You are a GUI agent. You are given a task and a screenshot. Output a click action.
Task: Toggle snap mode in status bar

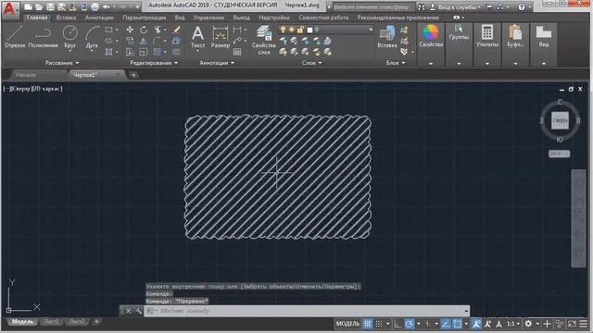[379, 324]
